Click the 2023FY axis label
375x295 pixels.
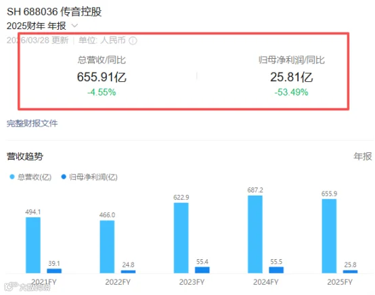tap(192, 282)
